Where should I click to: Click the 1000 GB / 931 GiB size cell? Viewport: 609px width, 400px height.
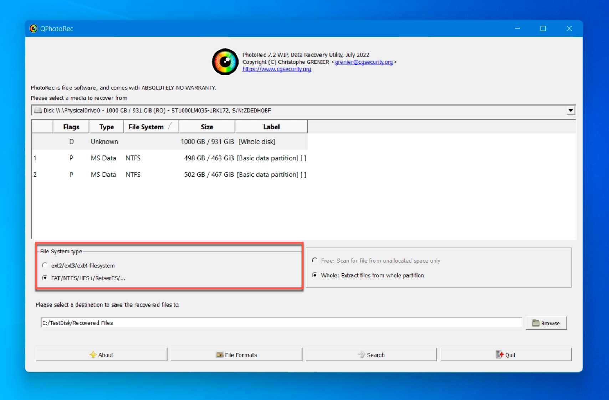[x=207, y=142]
